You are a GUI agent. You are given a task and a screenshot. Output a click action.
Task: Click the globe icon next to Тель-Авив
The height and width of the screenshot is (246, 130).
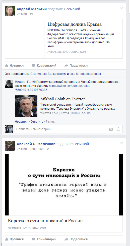click(48, 149)
